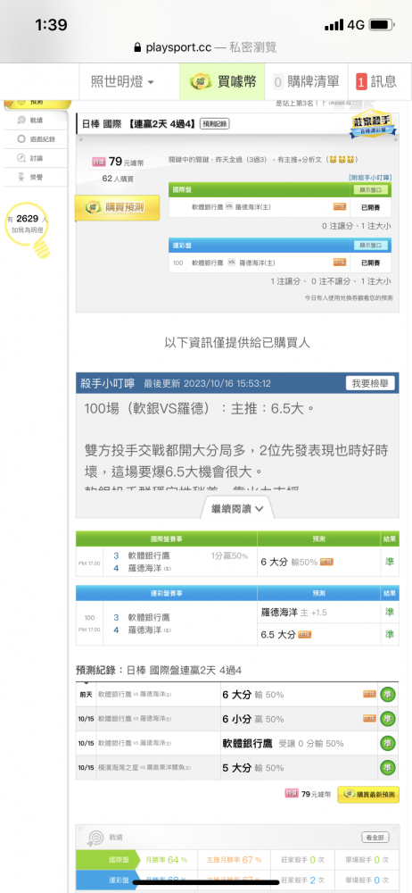
Task: Click the coin icon beside 買噱幣
Action: 199,82
